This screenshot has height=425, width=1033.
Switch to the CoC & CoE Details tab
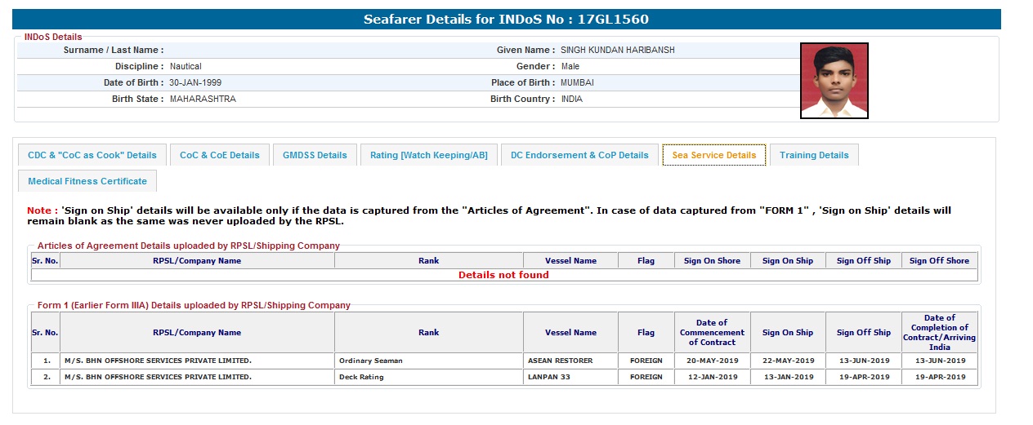[x=219, y=155]
